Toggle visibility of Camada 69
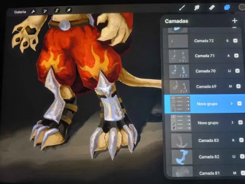The width and height of the screenshot is (245, 184). [x=238, y=86]
